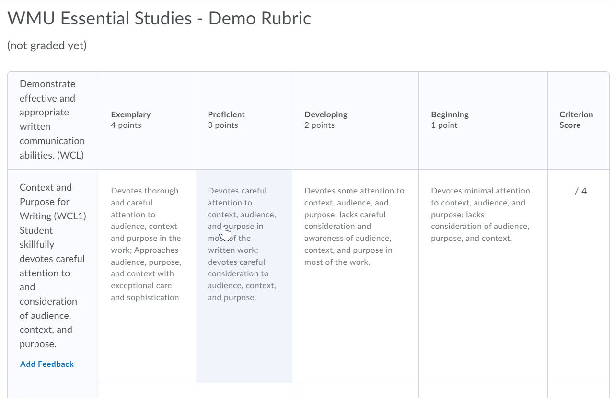Click the Add Feedback link

46,364
